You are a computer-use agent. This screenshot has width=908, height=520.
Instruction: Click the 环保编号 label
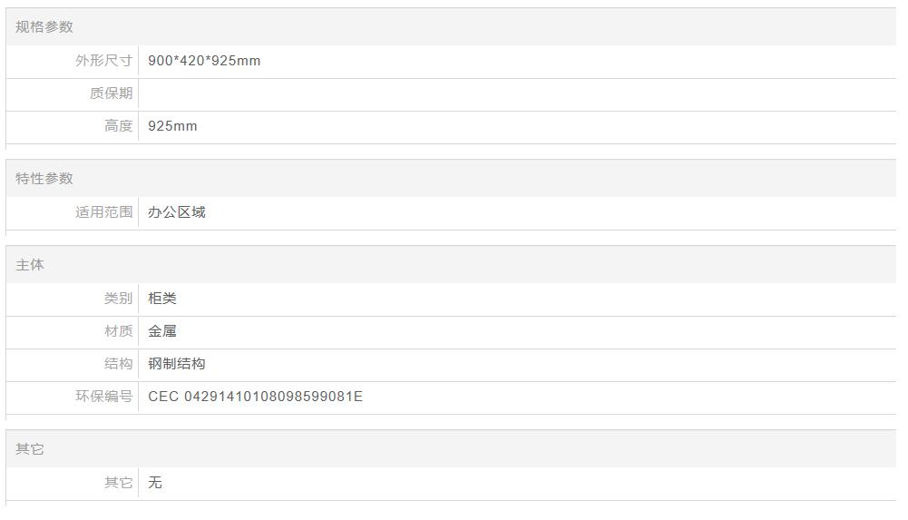click(x=103, y=397)
